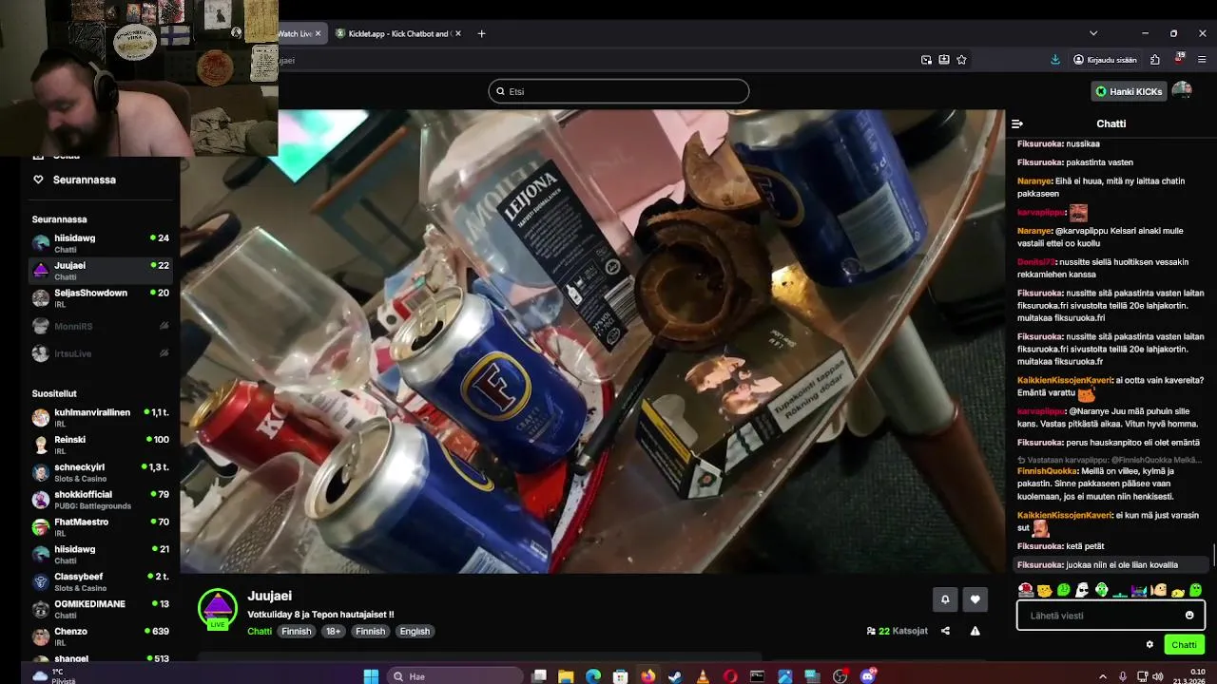Focus the Lähetä viesti chat input
This screenshot has width=1217, height=684.
(1111, 616)
